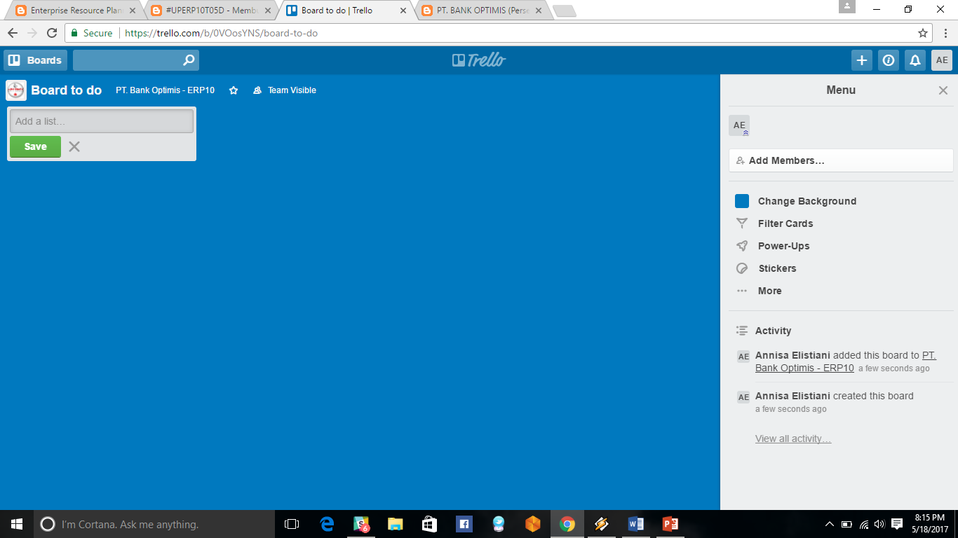Open the information icon in header
The width and height of the screenshot is (958, 538).
(889, 60)
